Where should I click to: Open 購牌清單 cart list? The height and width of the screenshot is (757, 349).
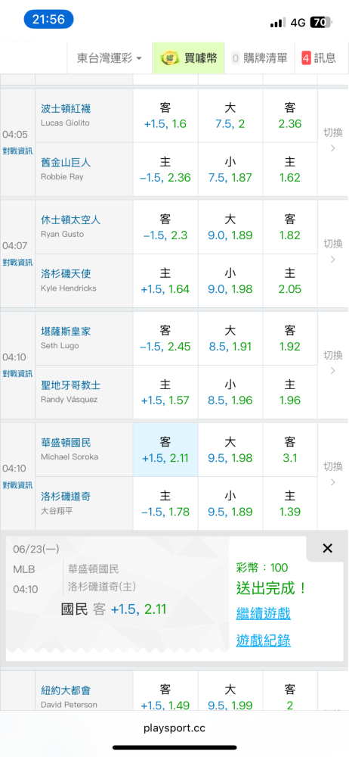(260, 58)
